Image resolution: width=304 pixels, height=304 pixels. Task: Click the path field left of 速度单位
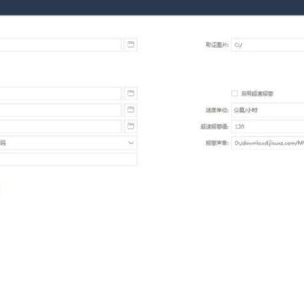(x=61, y=110)
